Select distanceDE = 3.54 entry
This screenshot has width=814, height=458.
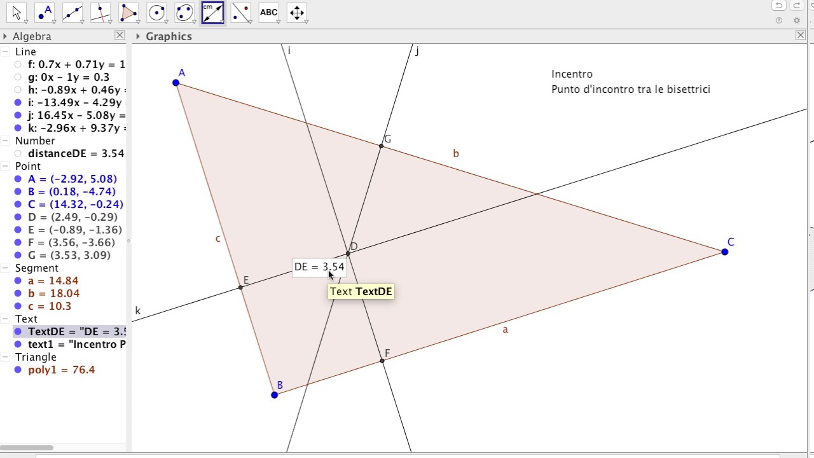click(x=76, y=153)
